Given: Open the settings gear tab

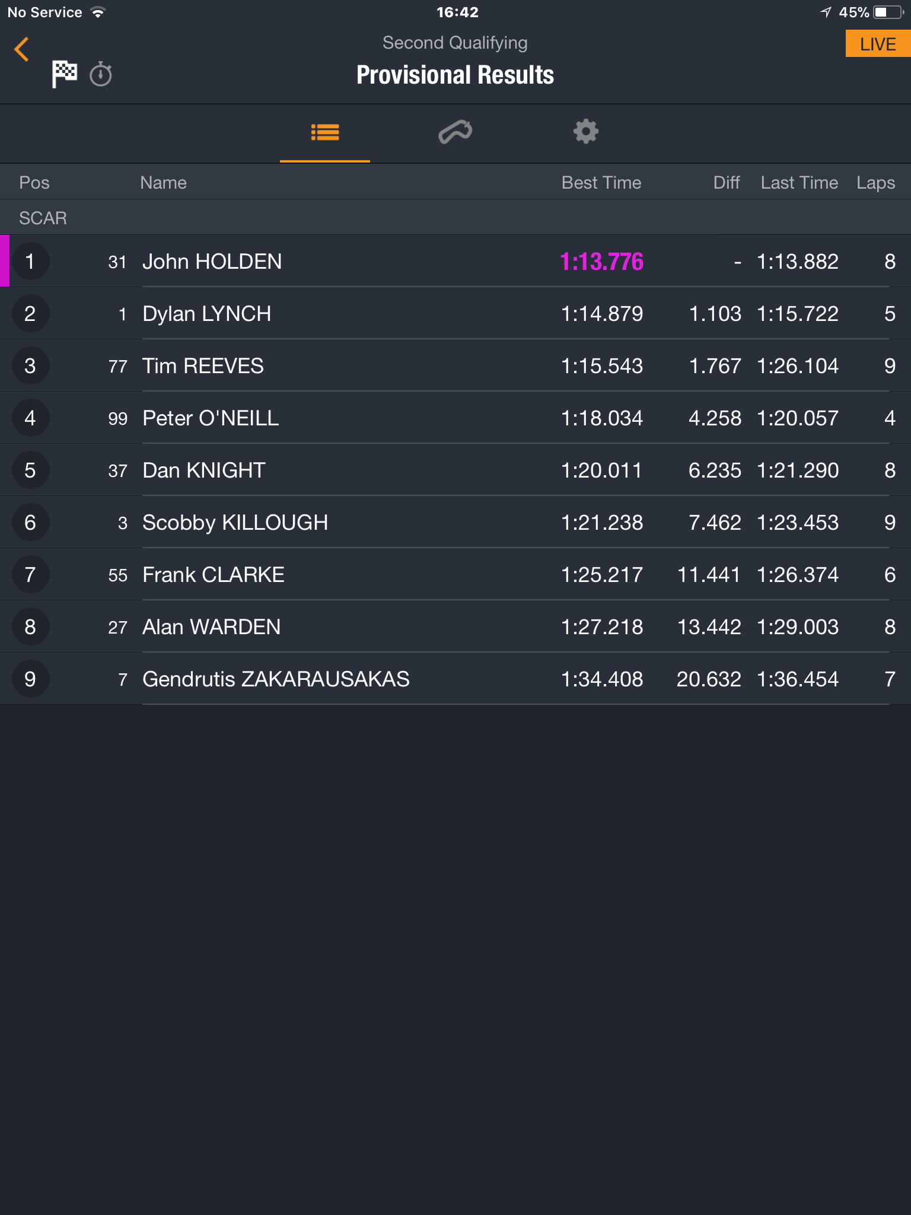Looking at the screenshot, I should point(586,132).
